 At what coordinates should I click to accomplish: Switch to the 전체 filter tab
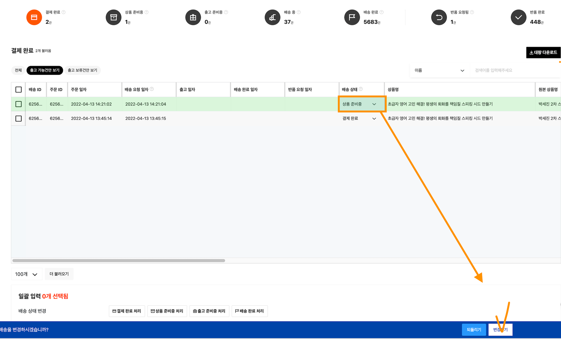[x=18, y=70]
